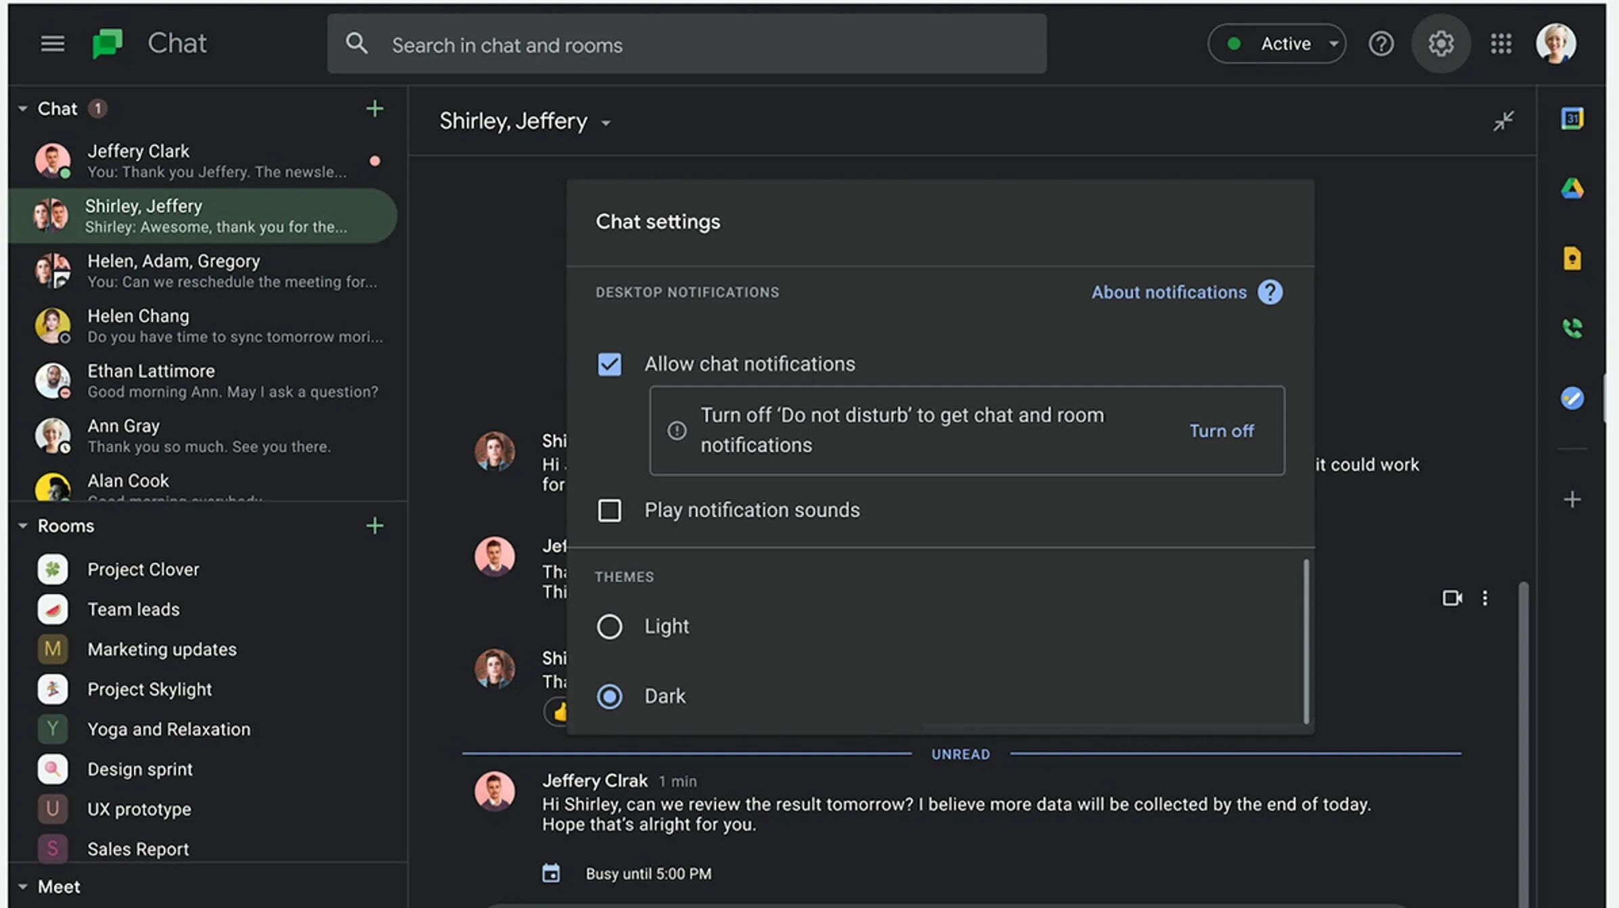Click the settings gear icon

pos(1440,44)
